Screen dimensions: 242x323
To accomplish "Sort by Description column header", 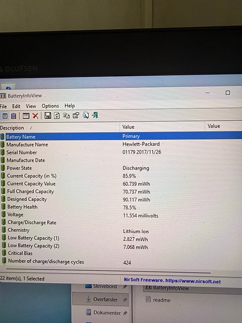I will [60, 128].
